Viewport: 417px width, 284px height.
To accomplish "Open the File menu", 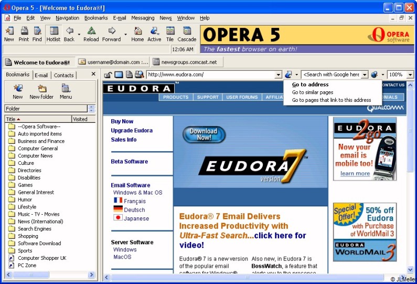I will (17, 18).
